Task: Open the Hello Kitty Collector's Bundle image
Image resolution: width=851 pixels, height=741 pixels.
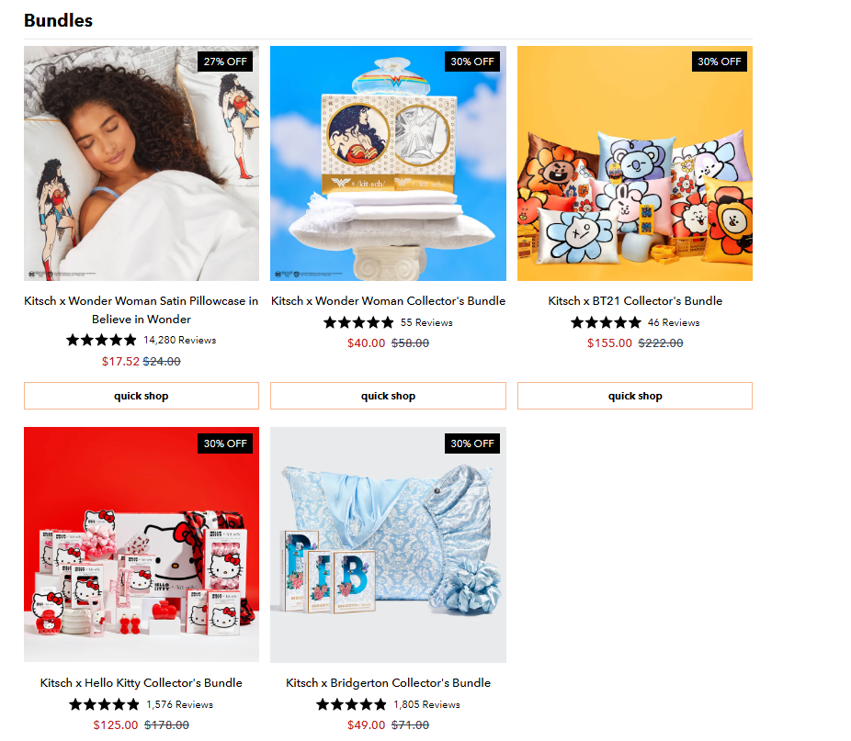Action: (x=142, y=545)
